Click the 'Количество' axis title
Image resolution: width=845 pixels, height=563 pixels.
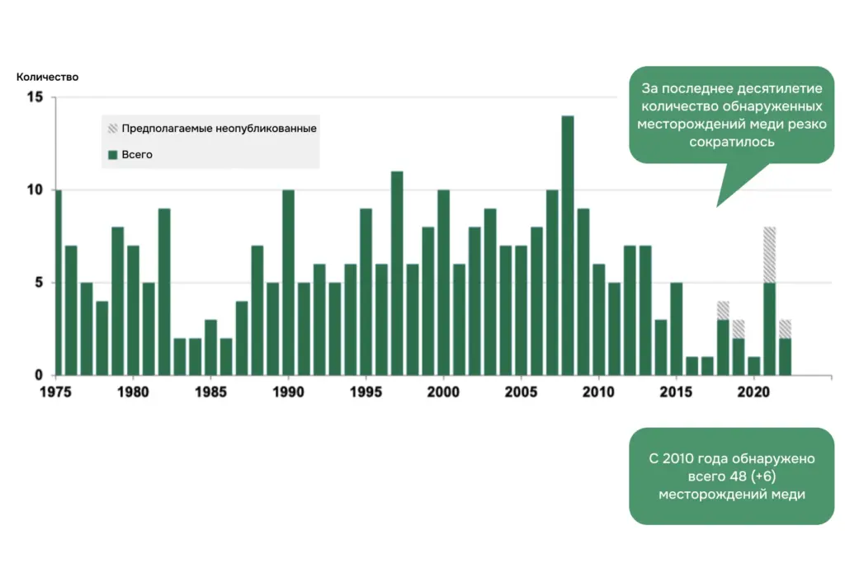pos(46,77)
